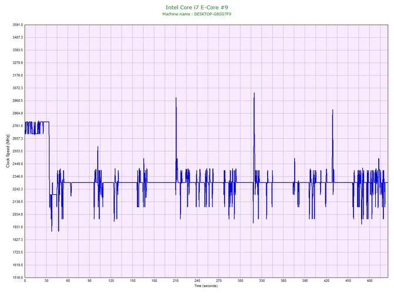The height and width of the screenshot is (296, 394).
Task: Select machine name text 'DESKTOP-G8G07F9'
Action: coord(212,14)
